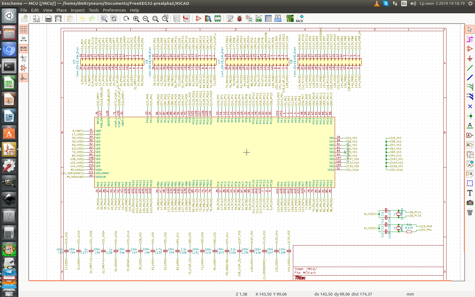Launch the PCB layout editor icon
This screenshot has height=297, width=475.
coord(290,19)
